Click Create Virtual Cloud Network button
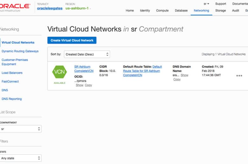248x164 pixels. [72, 40]
